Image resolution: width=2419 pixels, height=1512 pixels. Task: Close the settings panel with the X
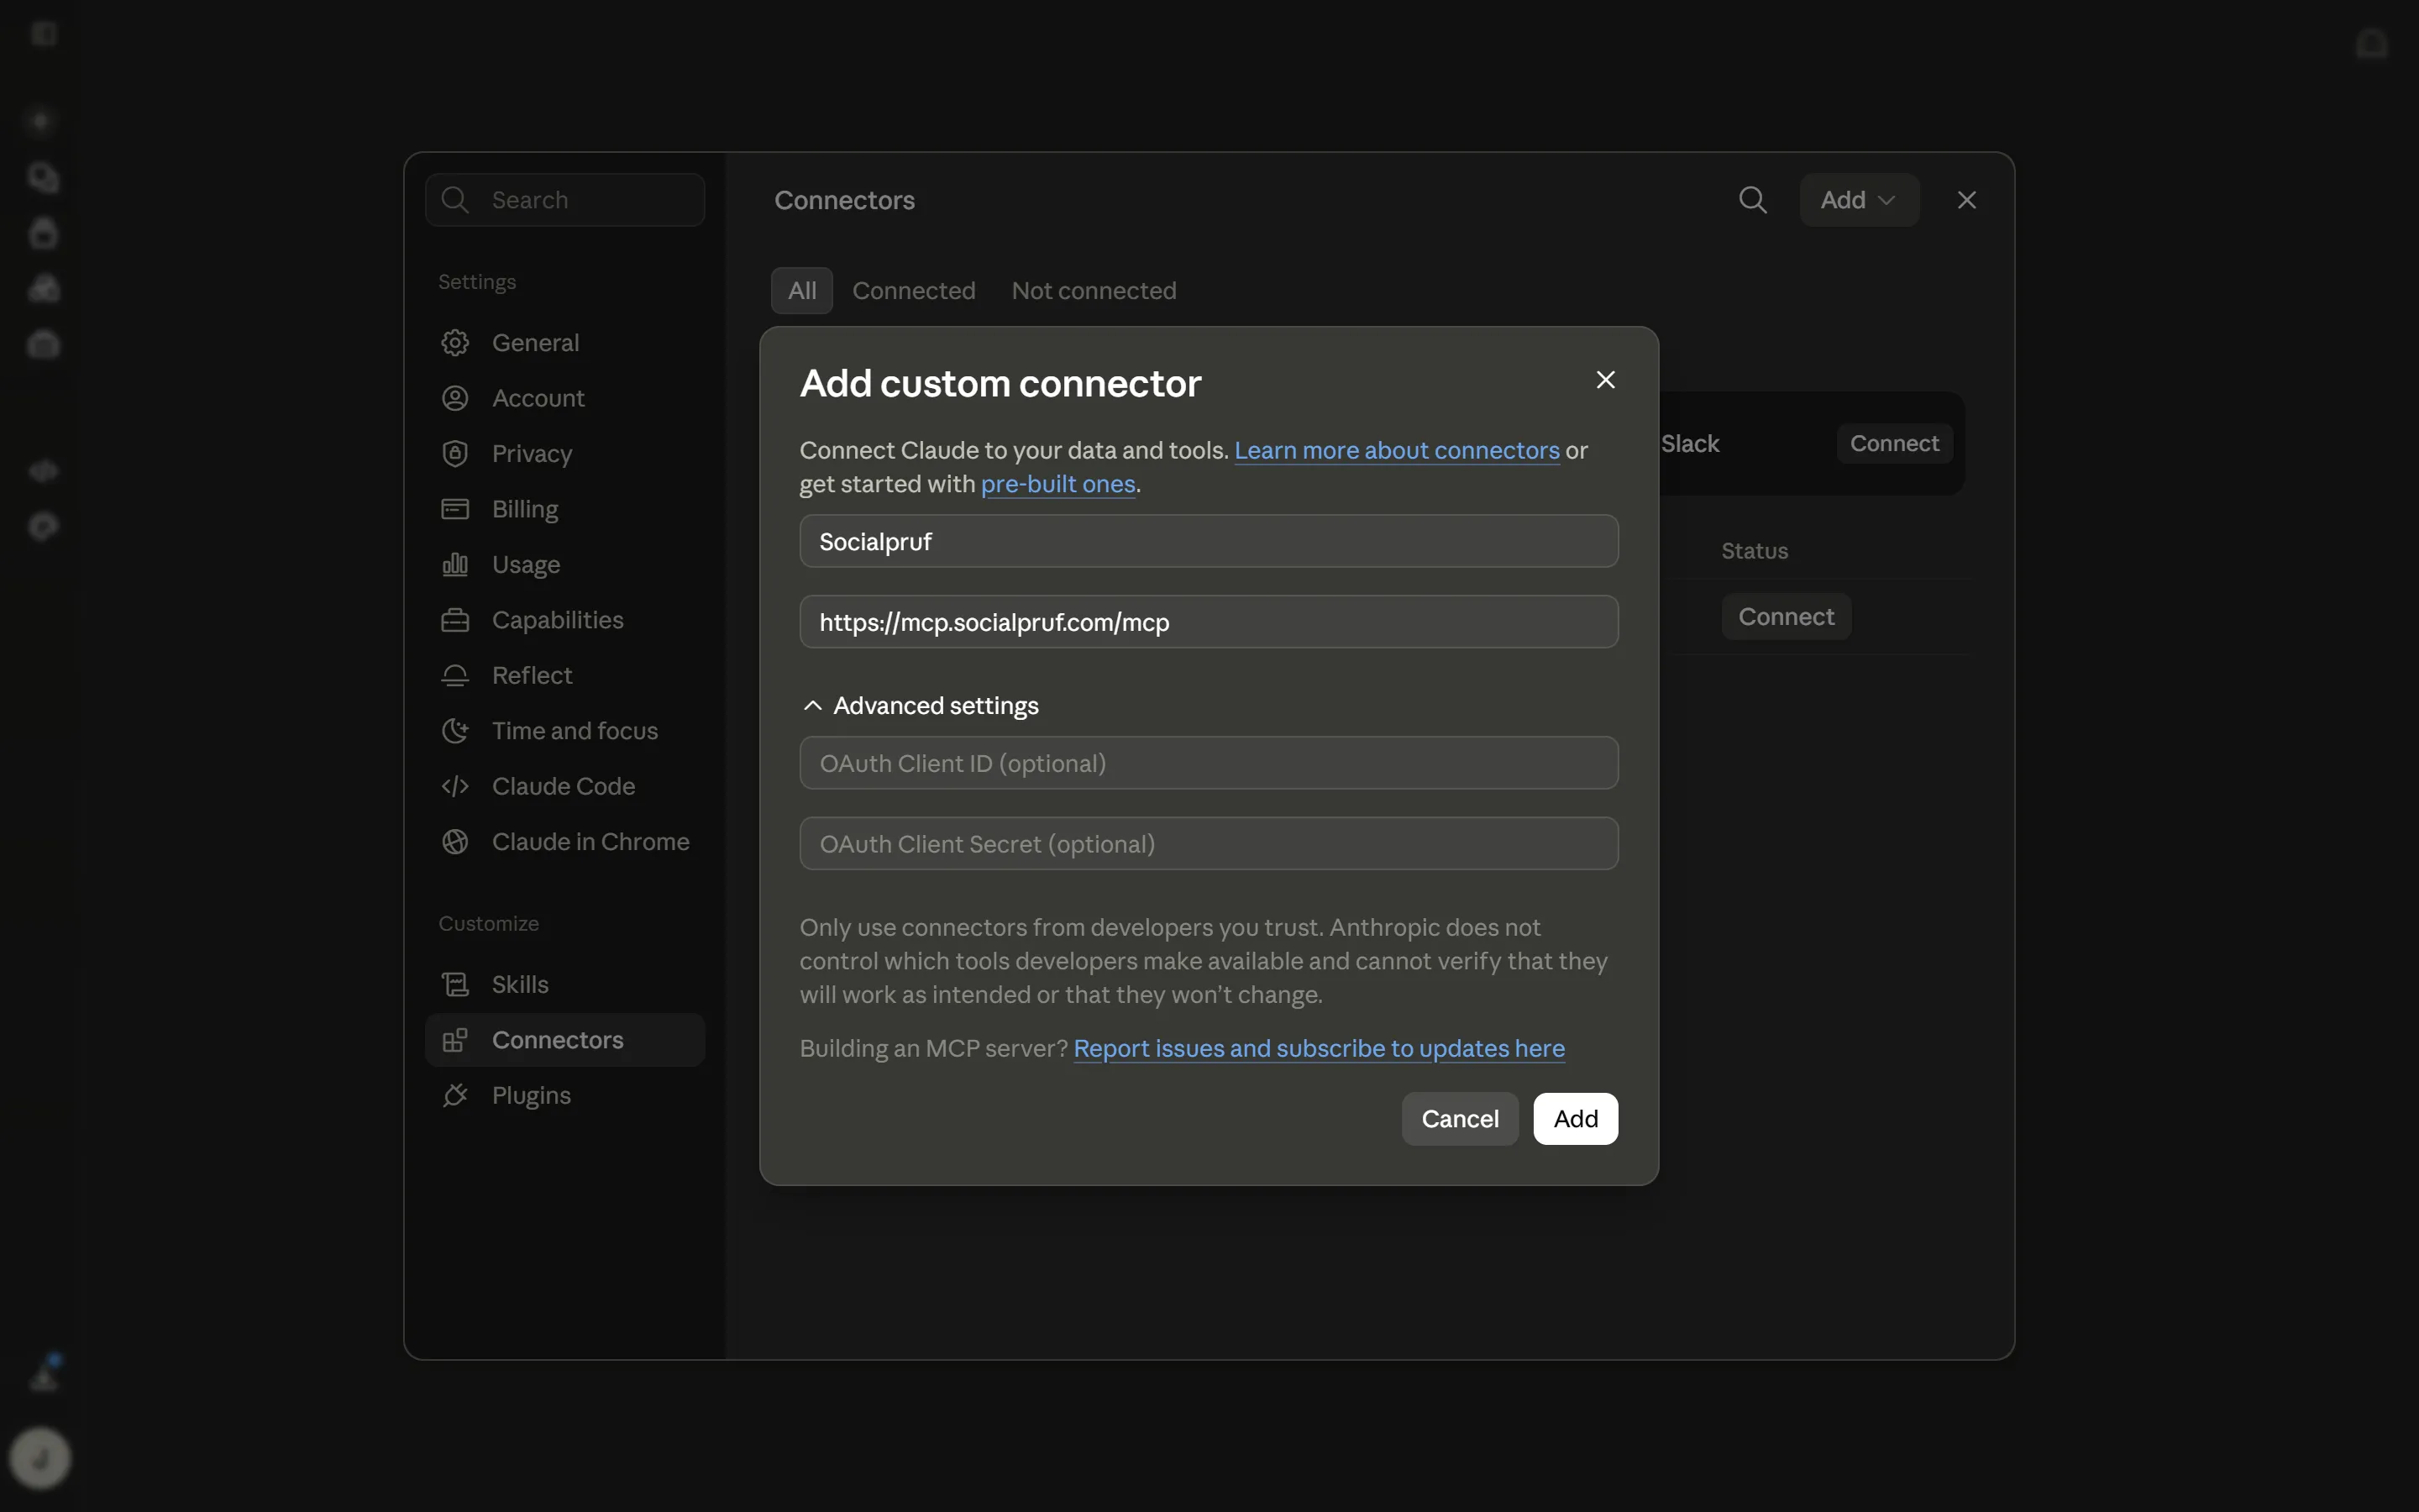[x=1966, y=200]
